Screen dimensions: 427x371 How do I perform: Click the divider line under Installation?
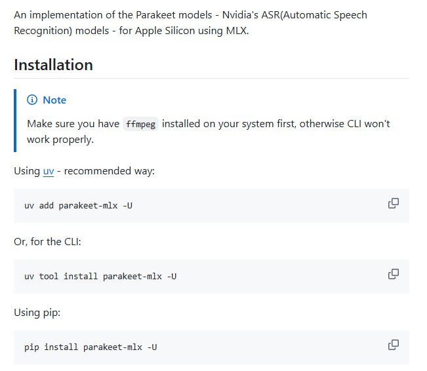tap(211, 79)
